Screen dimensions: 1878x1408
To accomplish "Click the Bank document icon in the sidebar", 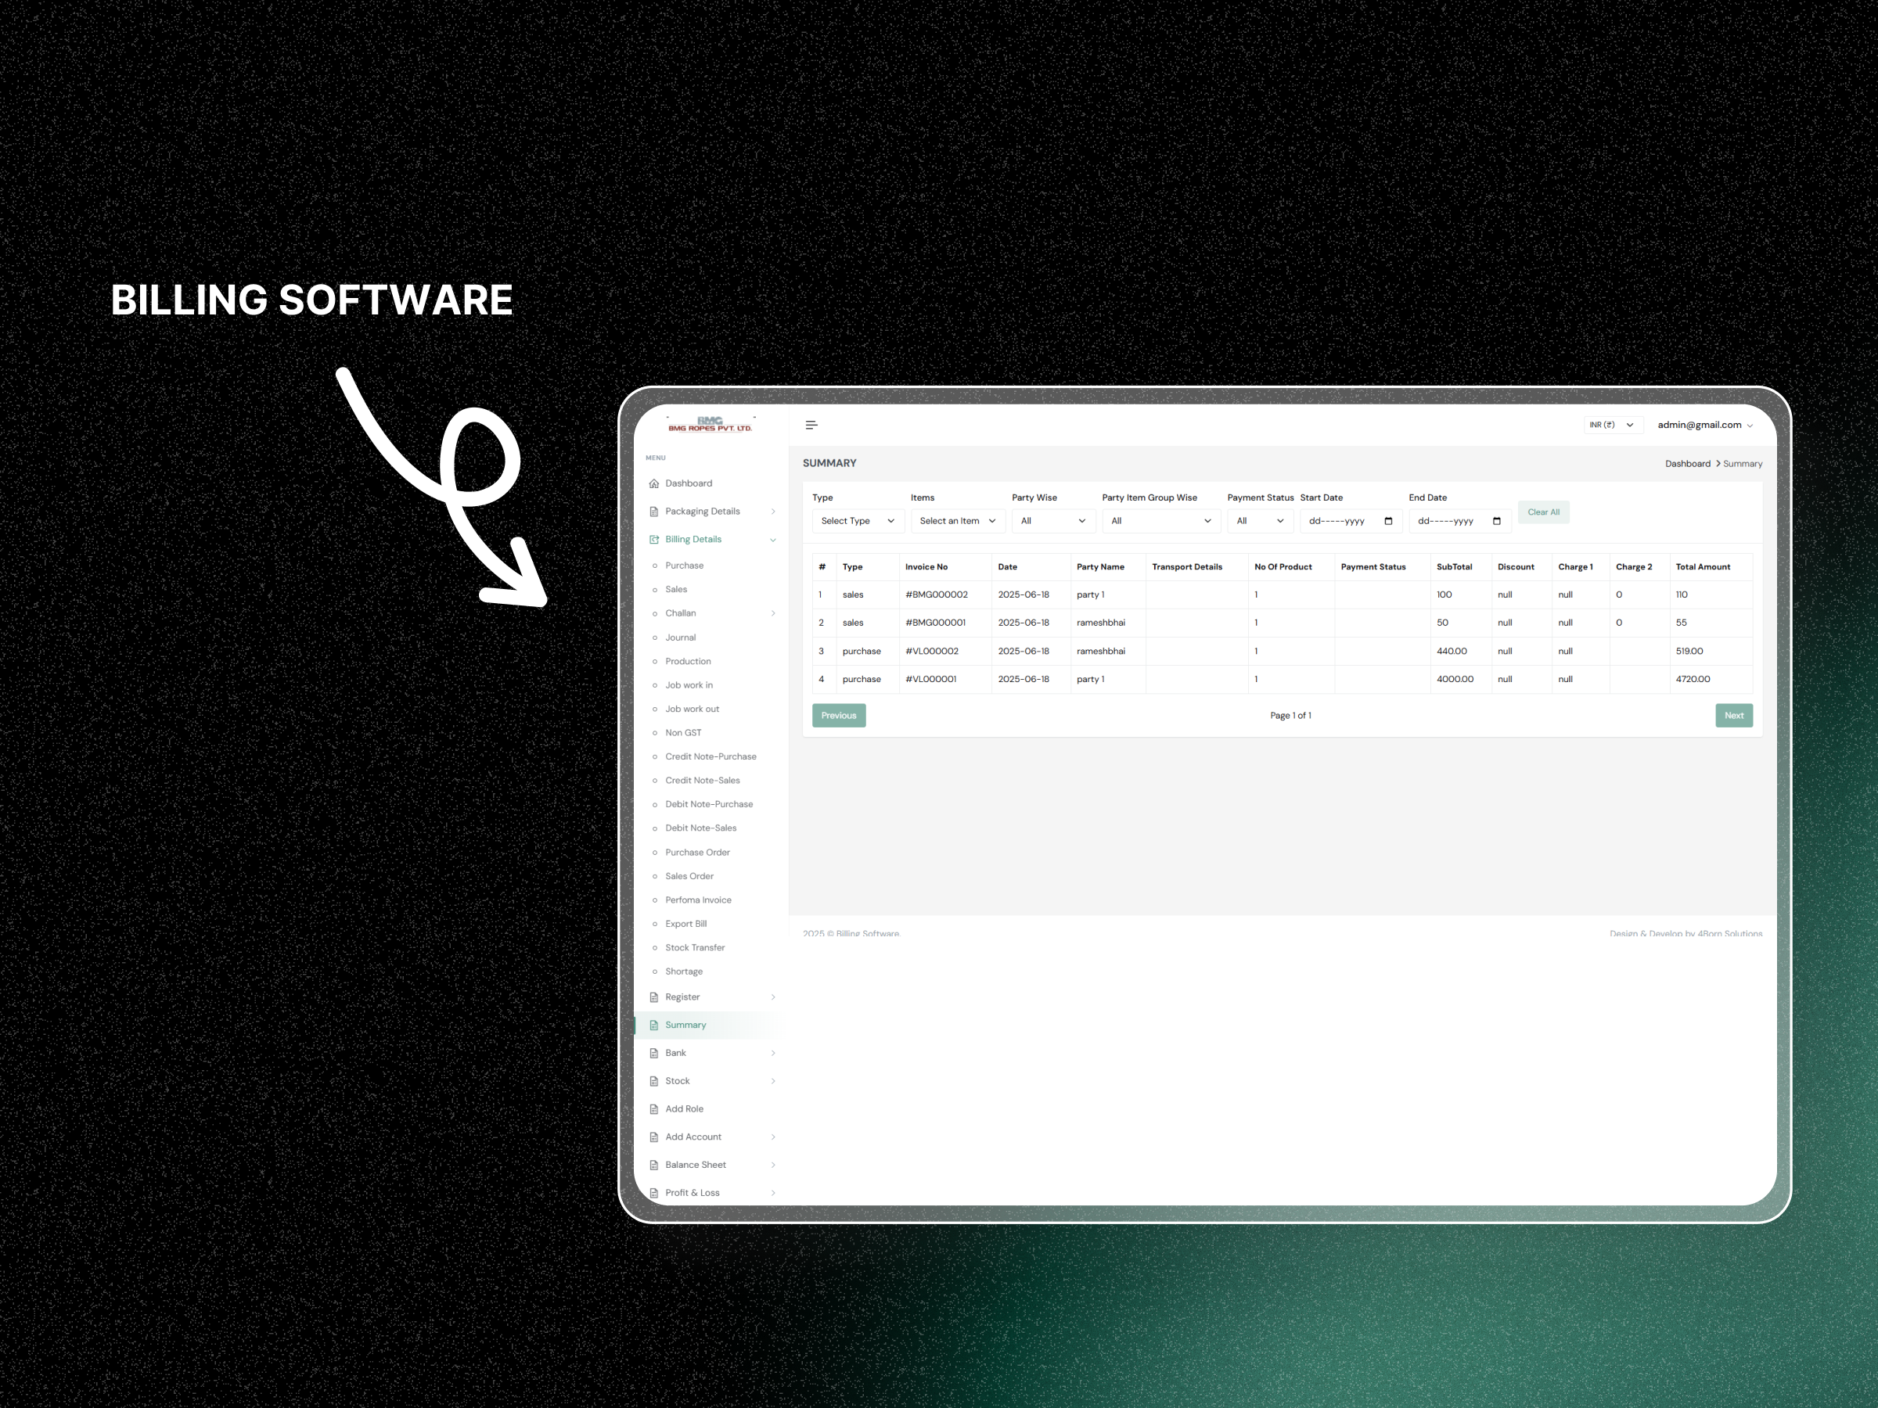I will coord(653,1053).
